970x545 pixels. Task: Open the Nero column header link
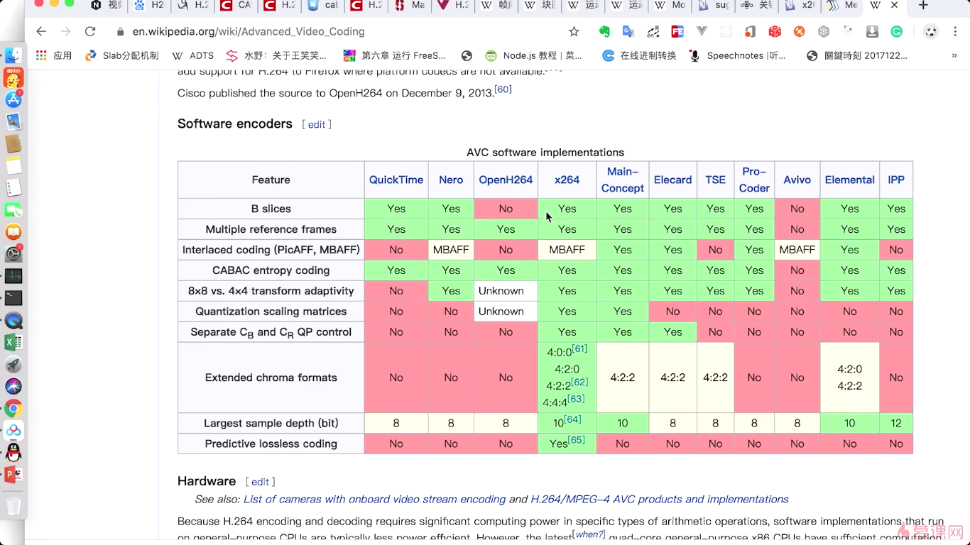pyautogui.click(x=451, y=180)
